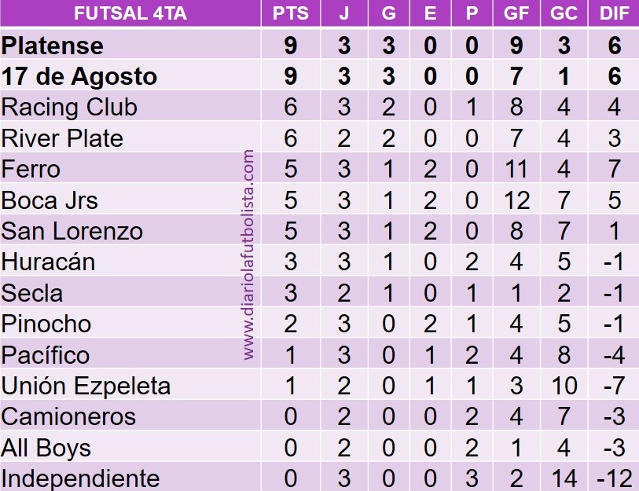Click Boca Jrs goals-for value 12
The image size is (639, 491).
[x=516, y=200]
